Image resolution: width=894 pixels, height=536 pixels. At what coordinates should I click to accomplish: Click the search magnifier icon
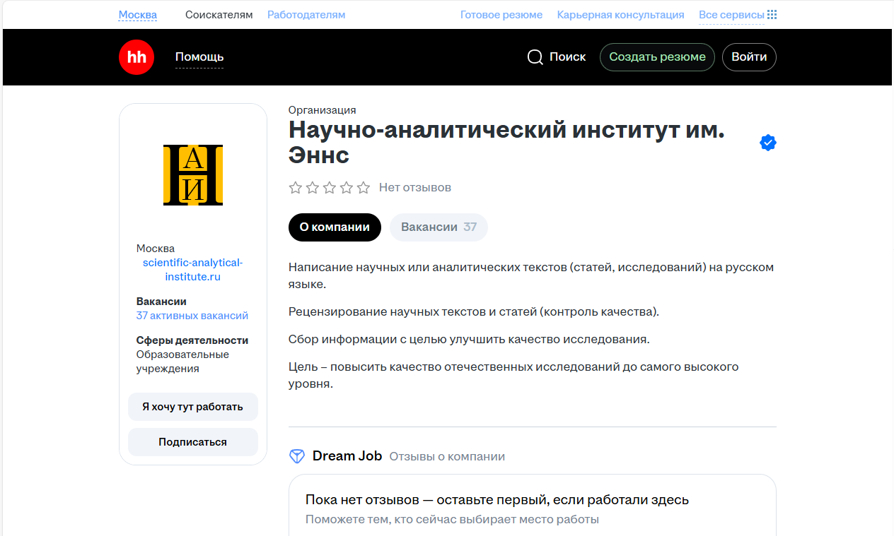pyautogui.click(x=535, y=57)
